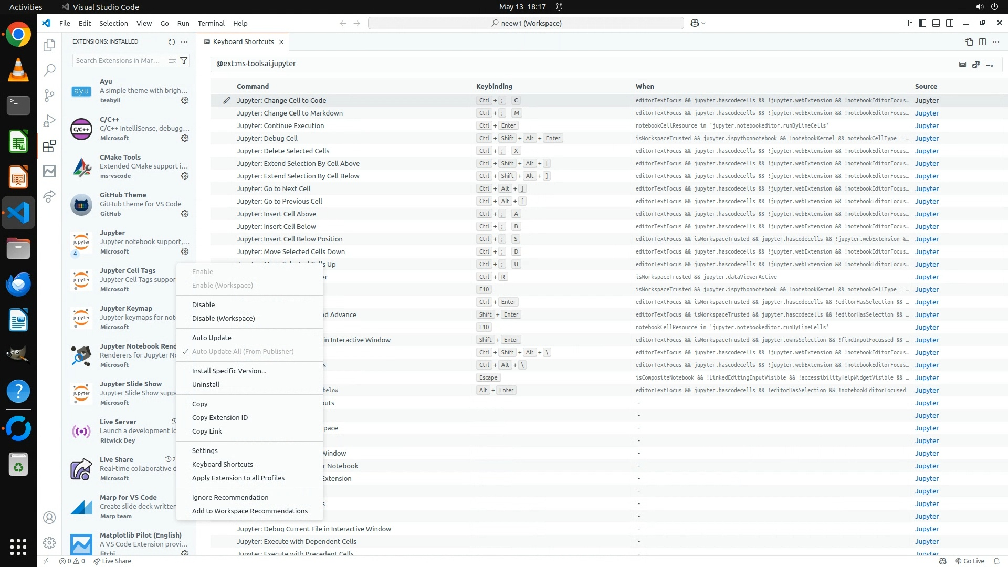Screen dimensions: 1008x567
Task: Open the Explorer view in activity bar
Action: click(49, 45)
